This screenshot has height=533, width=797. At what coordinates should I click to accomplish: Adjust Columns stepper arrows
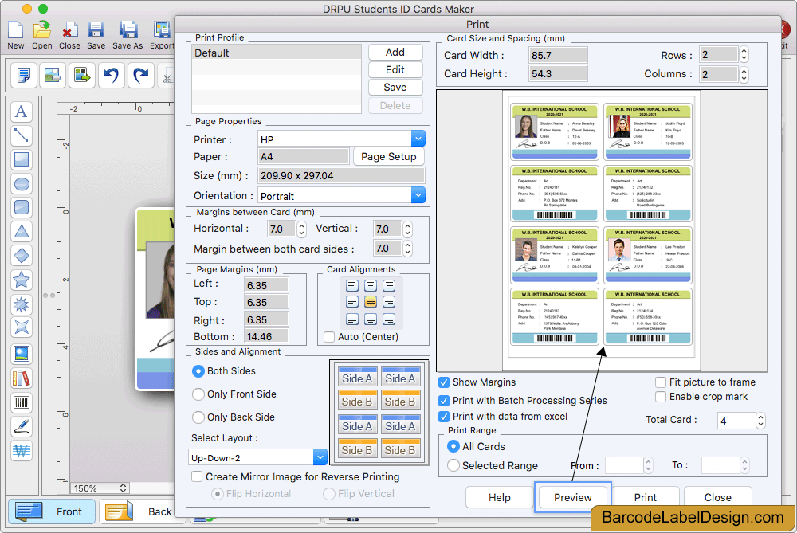click(744, 74)
